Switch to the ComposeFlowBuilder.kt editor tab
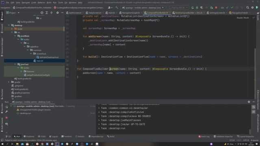The image size is (260, 146). [157, 13]
